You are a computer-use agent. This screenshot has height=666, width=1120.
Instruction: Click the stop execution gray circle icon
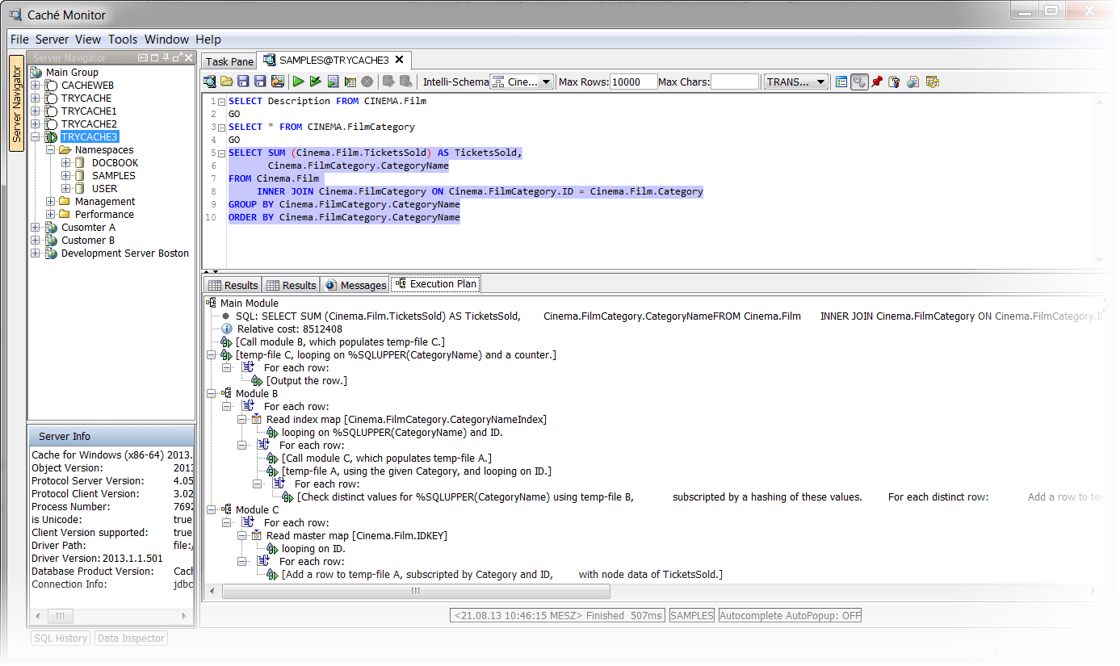(x=367, y=82)
